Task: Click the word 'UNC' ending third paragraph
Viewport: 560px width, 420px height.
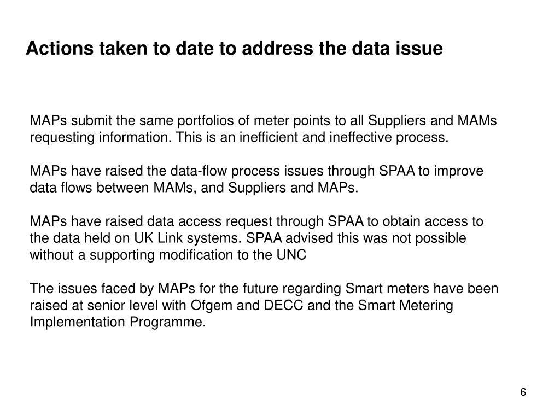Action: pyautogui.click(x=291, y=255)
